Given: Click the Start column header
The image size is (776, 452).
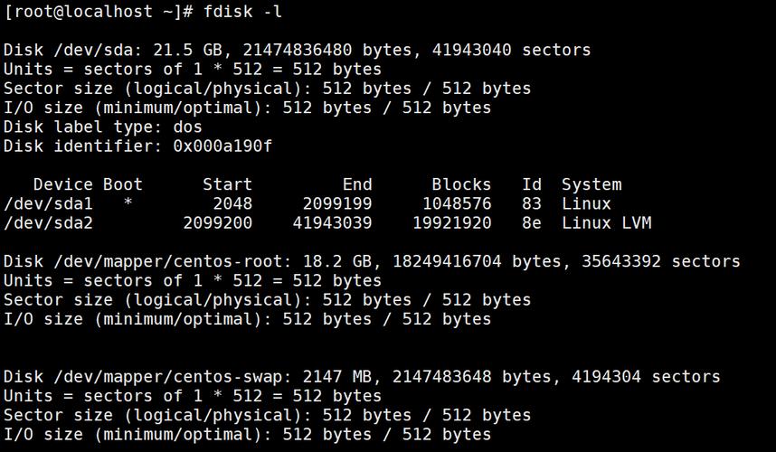Looking at the screenshot, I should 228,184.
